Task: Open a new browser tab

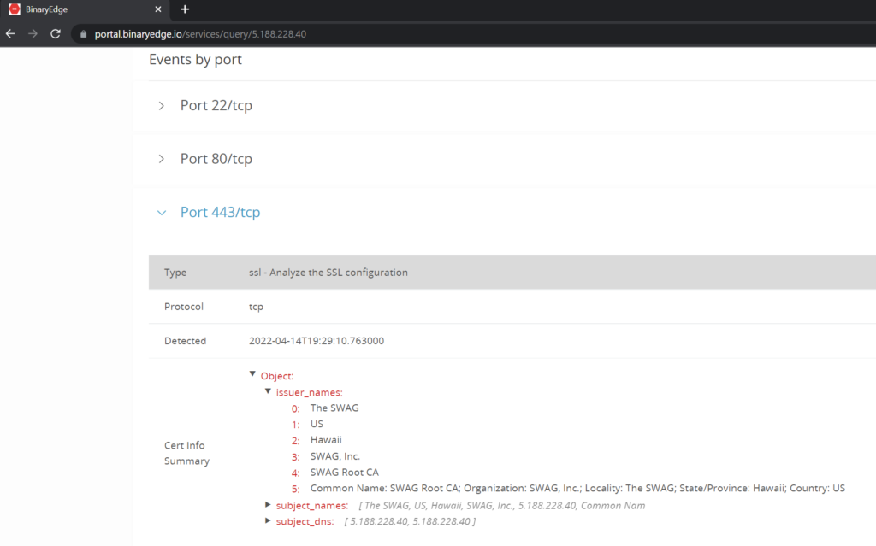Action: tap(185, 9)
